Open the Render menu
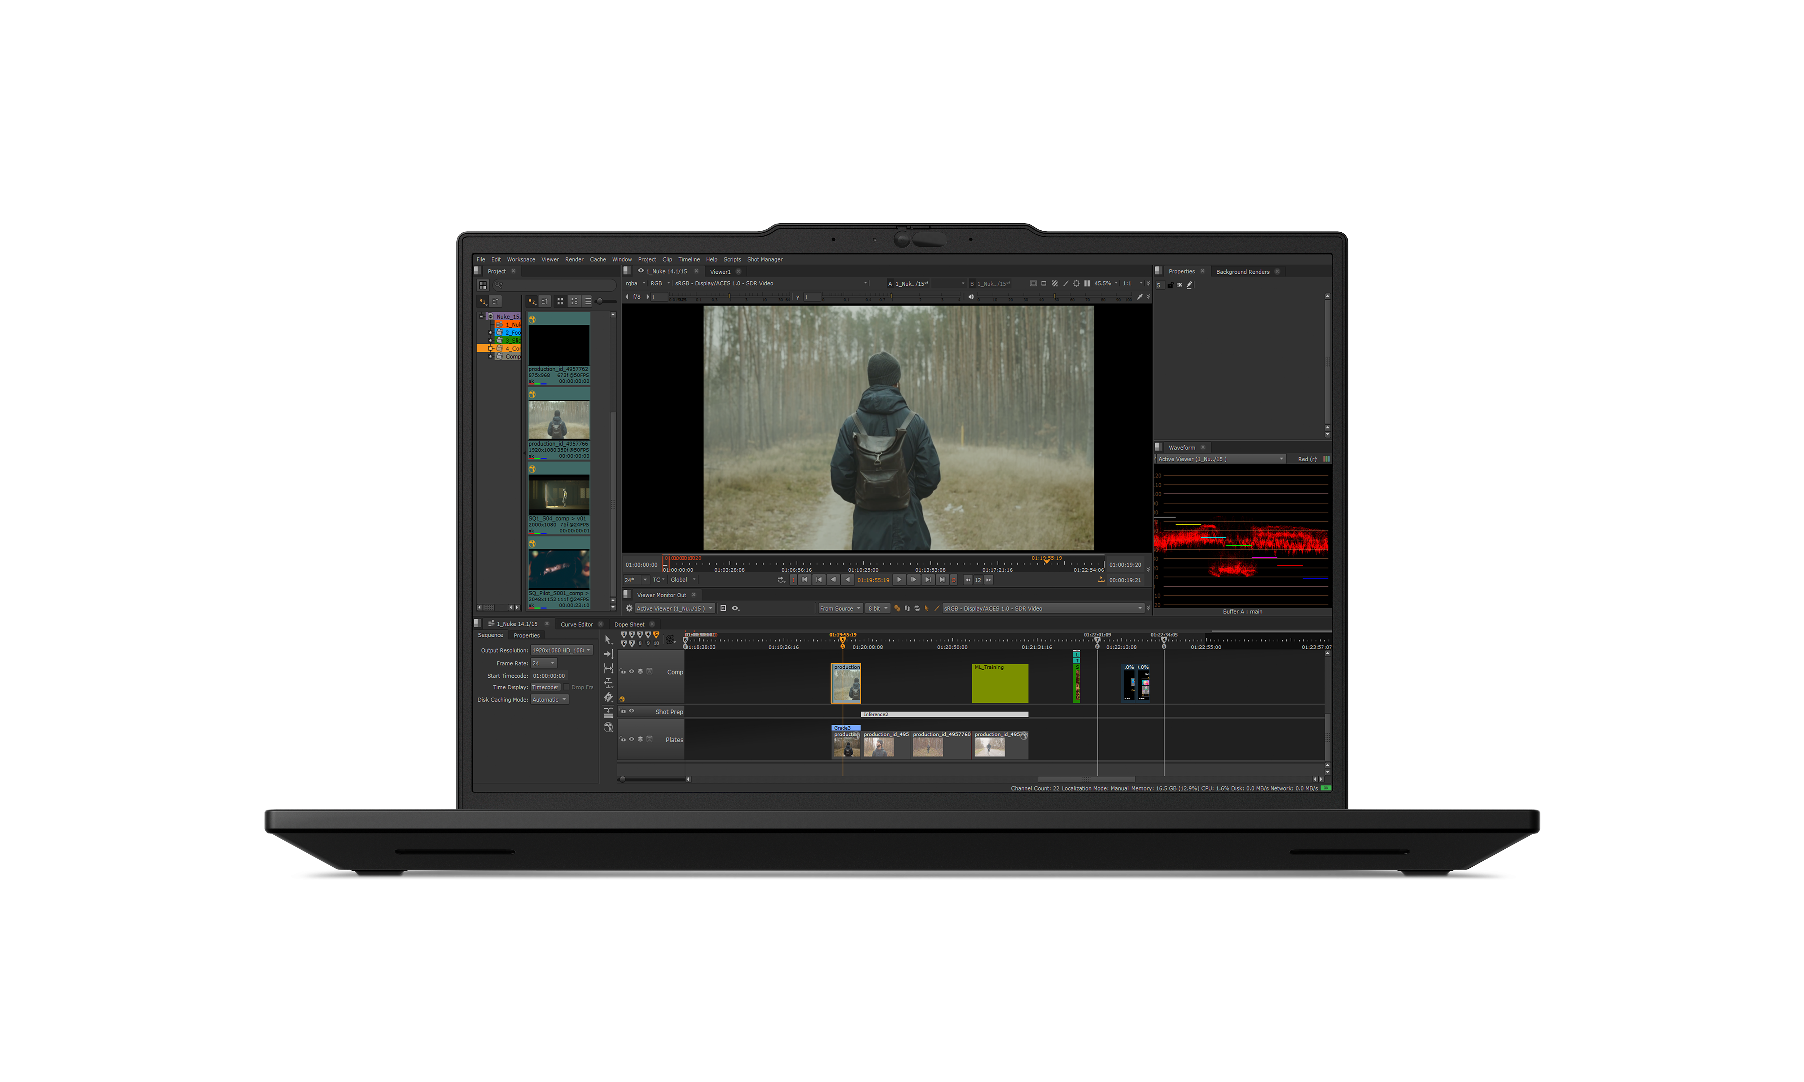Viewport: 1804px width, 1082px height. (x=574, y=260)
